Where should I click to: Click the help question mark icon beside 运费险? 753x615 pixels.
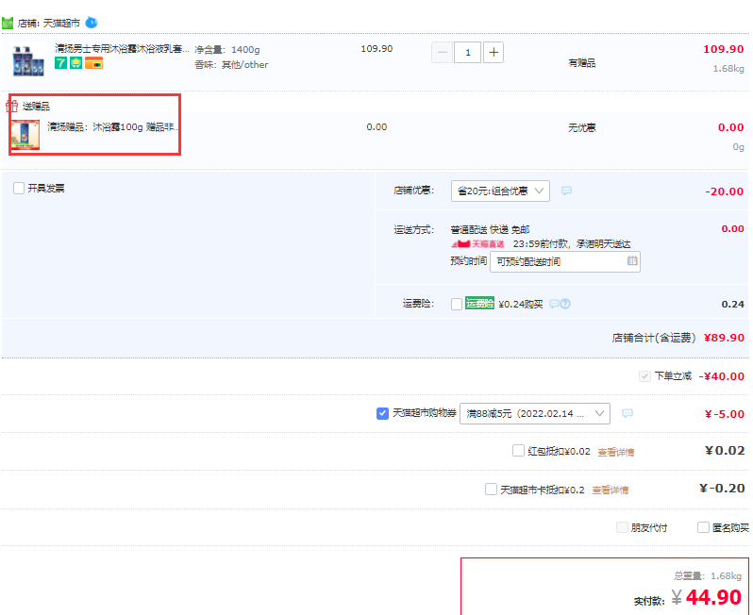[x=565, y=304]
